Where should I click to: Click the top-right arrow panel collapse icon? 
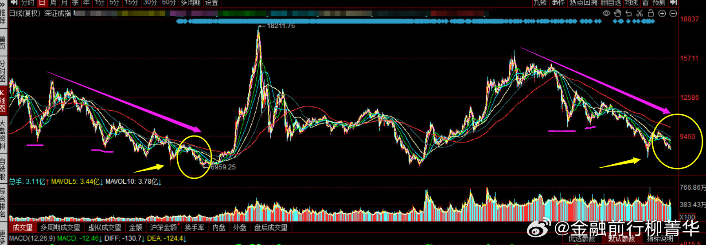point(674,3)
